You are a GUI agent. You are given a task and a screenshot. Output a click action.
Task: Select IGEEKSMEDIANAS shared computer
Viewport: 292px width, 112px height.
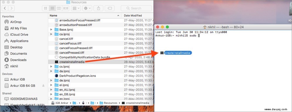pyautogui.click(x=24, y=99)
